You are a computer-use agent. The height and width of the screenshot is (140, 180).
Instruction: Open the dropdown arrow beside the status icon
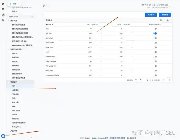(47, 6)
